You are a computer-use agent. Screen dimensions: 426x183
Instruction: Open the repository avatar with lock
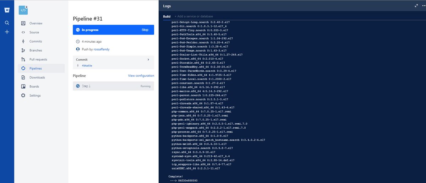coord(23,10)
